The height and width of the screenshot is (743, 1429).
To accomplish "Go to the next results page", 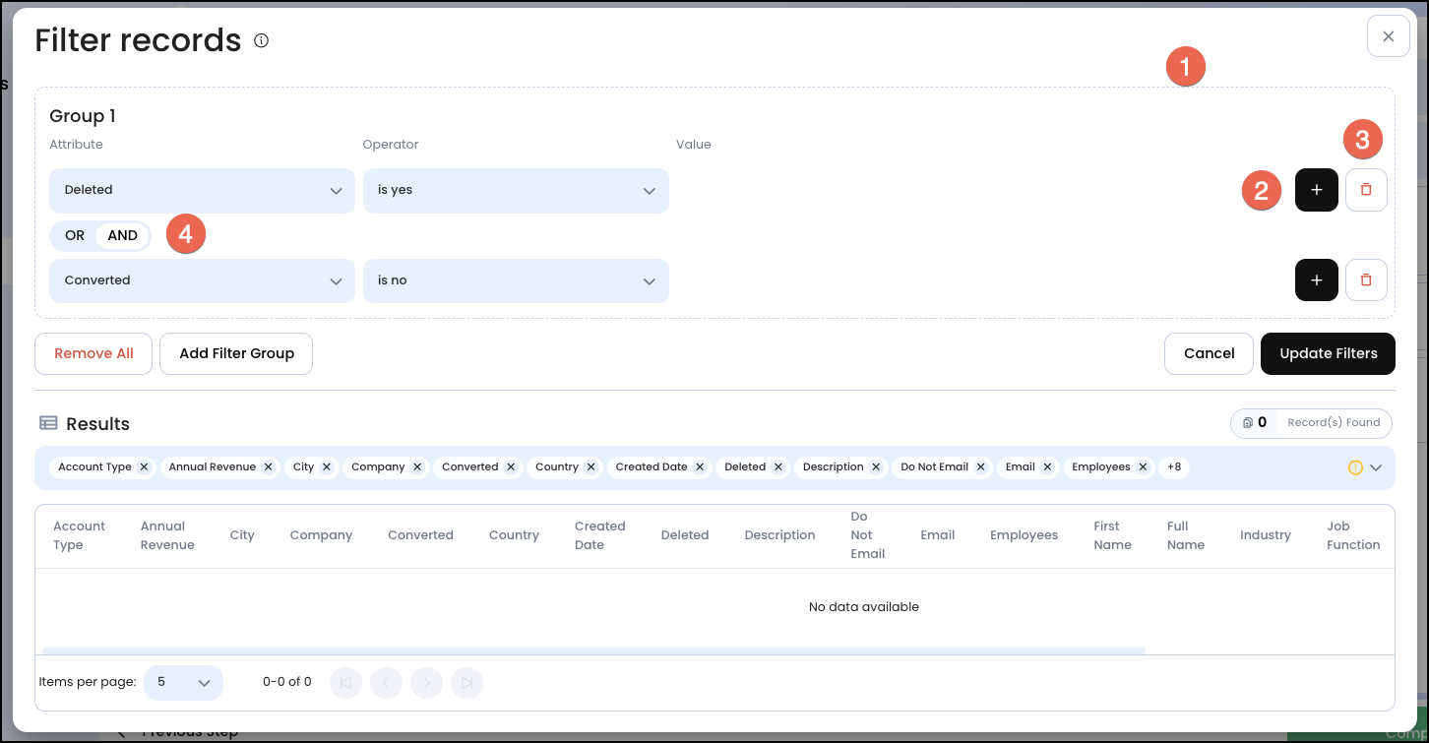I will coord(426,682).
